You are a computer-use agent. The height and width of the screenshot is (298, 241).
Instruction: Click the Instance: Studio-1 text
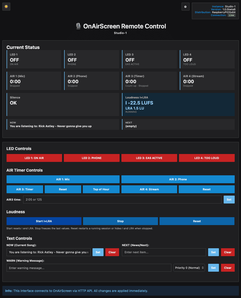(224, 7)
